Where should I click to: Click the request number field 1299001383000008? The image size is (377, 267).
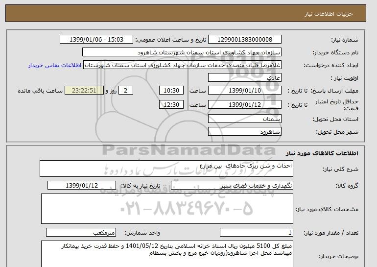click(244, 40)
